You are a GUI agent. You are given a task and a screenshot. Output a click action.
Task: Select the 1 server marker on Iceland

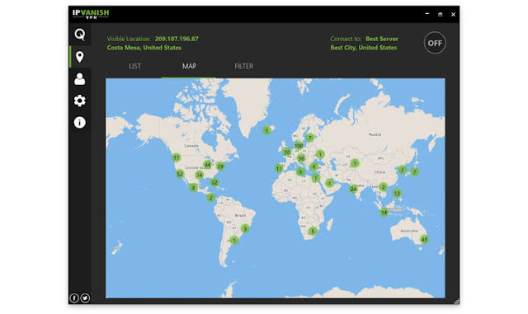(266, 130)
